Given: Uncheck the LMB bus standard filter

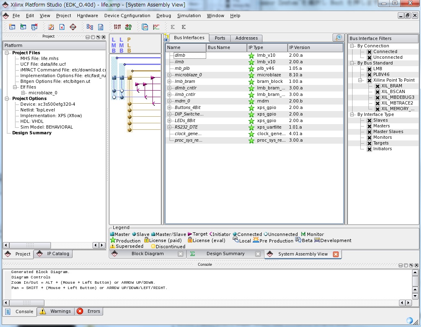Looking at the screenshot, I should coord(370,69).
